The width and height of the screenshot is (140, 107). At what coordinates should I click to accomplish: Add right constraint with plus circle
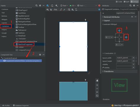[x=126, y=37]
